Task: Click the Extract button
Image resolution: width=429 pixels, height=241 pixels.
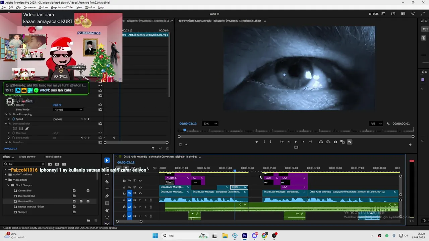Action: coord(328,142)
